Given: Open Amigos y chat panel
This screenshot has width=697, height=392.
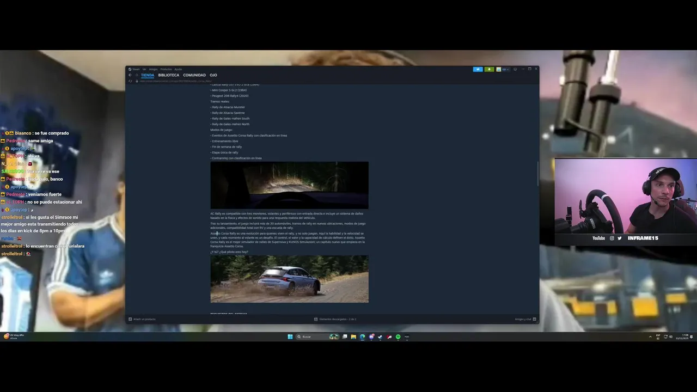Looking at the screenshot, I should (525, 319).
